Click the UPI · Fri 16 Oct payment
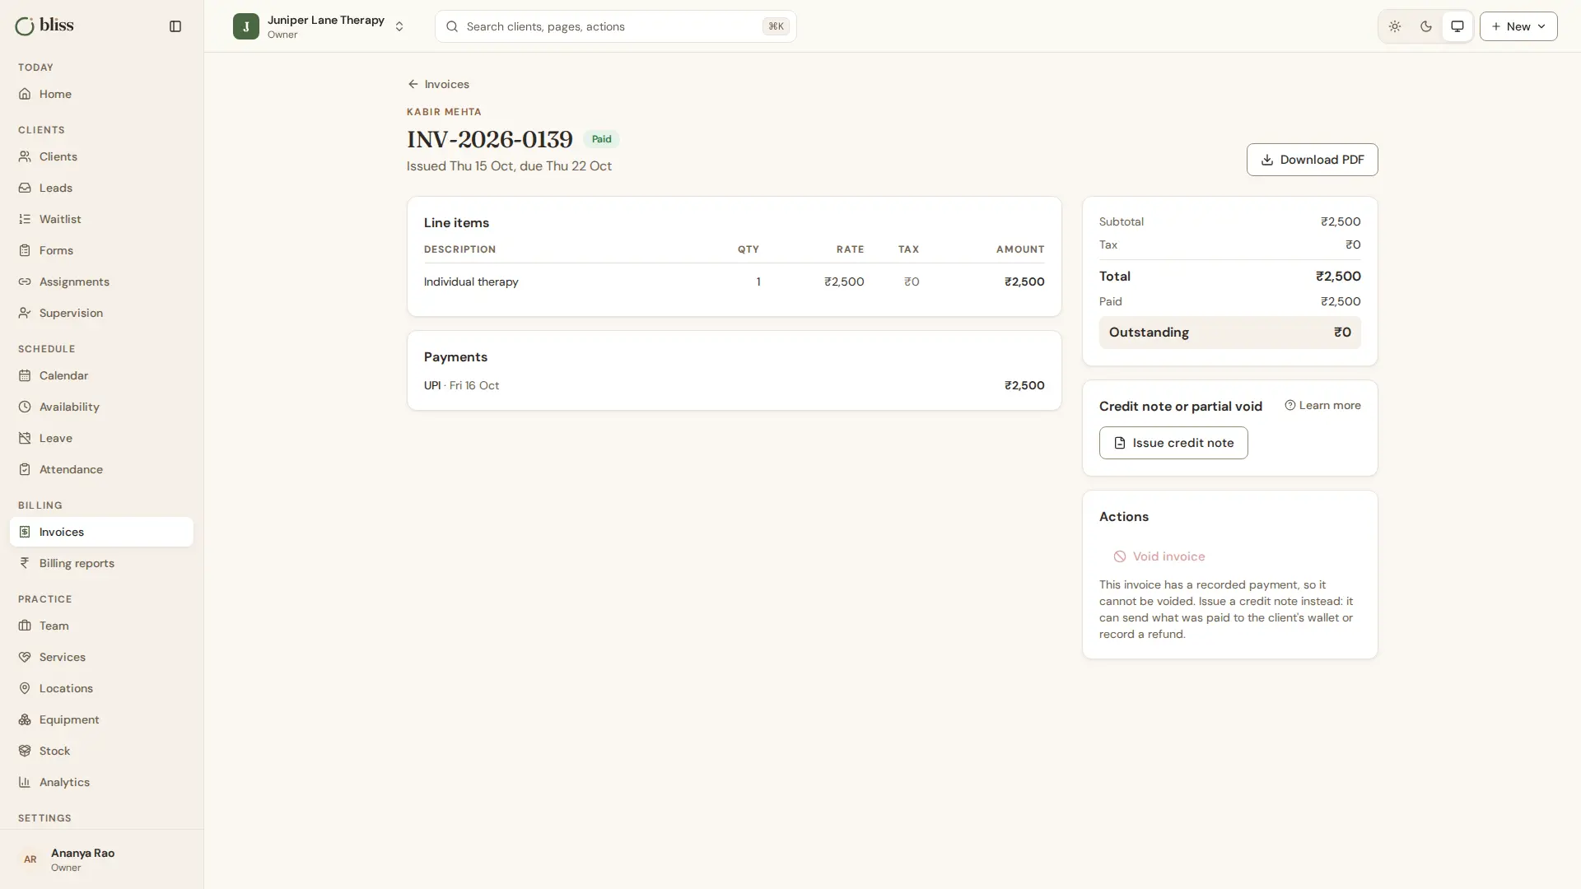 click(734, 385)
